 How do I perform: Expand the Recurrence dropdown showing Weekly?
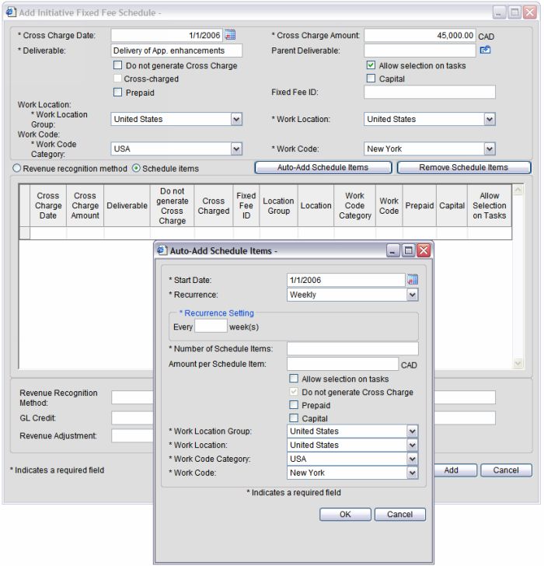[x=412, y=295]
